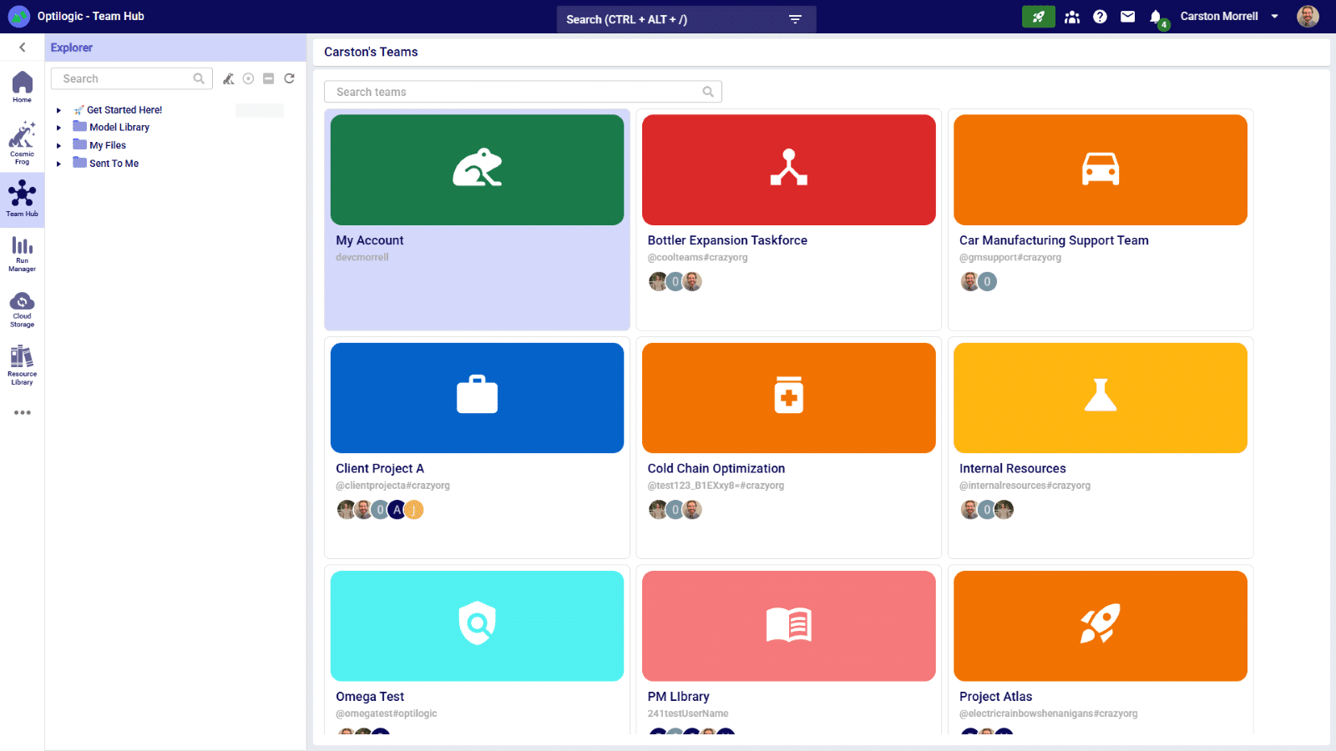
Task: Click the Car Manufacturing Support Team title
Action: (x=1054, y=240)
